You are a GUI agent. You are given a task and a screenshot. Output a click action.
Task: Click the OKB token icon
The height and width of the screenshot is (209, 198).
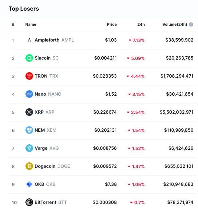coord(29,184)
